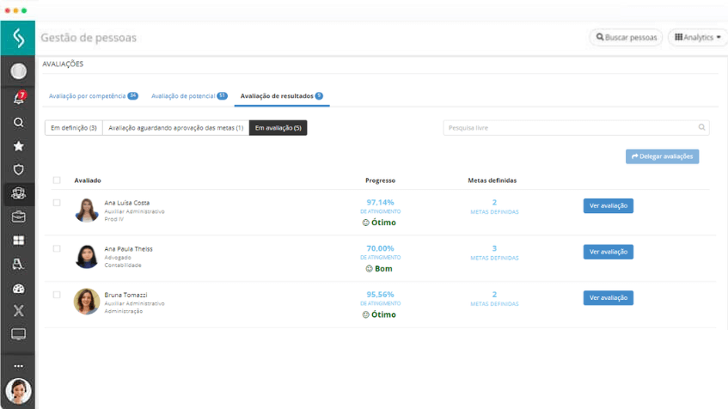
Task: Select the Em definição (3) filter
Action: 73,128
